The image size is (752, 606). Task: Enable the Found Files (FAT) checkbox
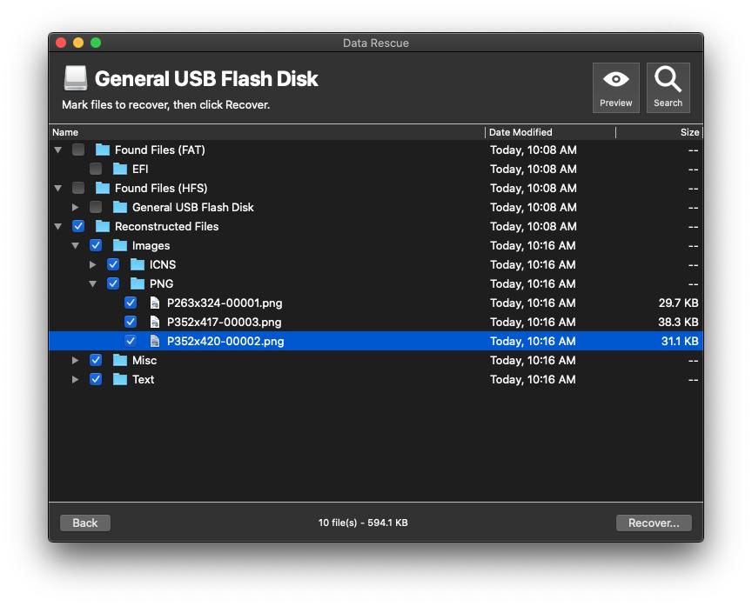click(x=78, y=150)
